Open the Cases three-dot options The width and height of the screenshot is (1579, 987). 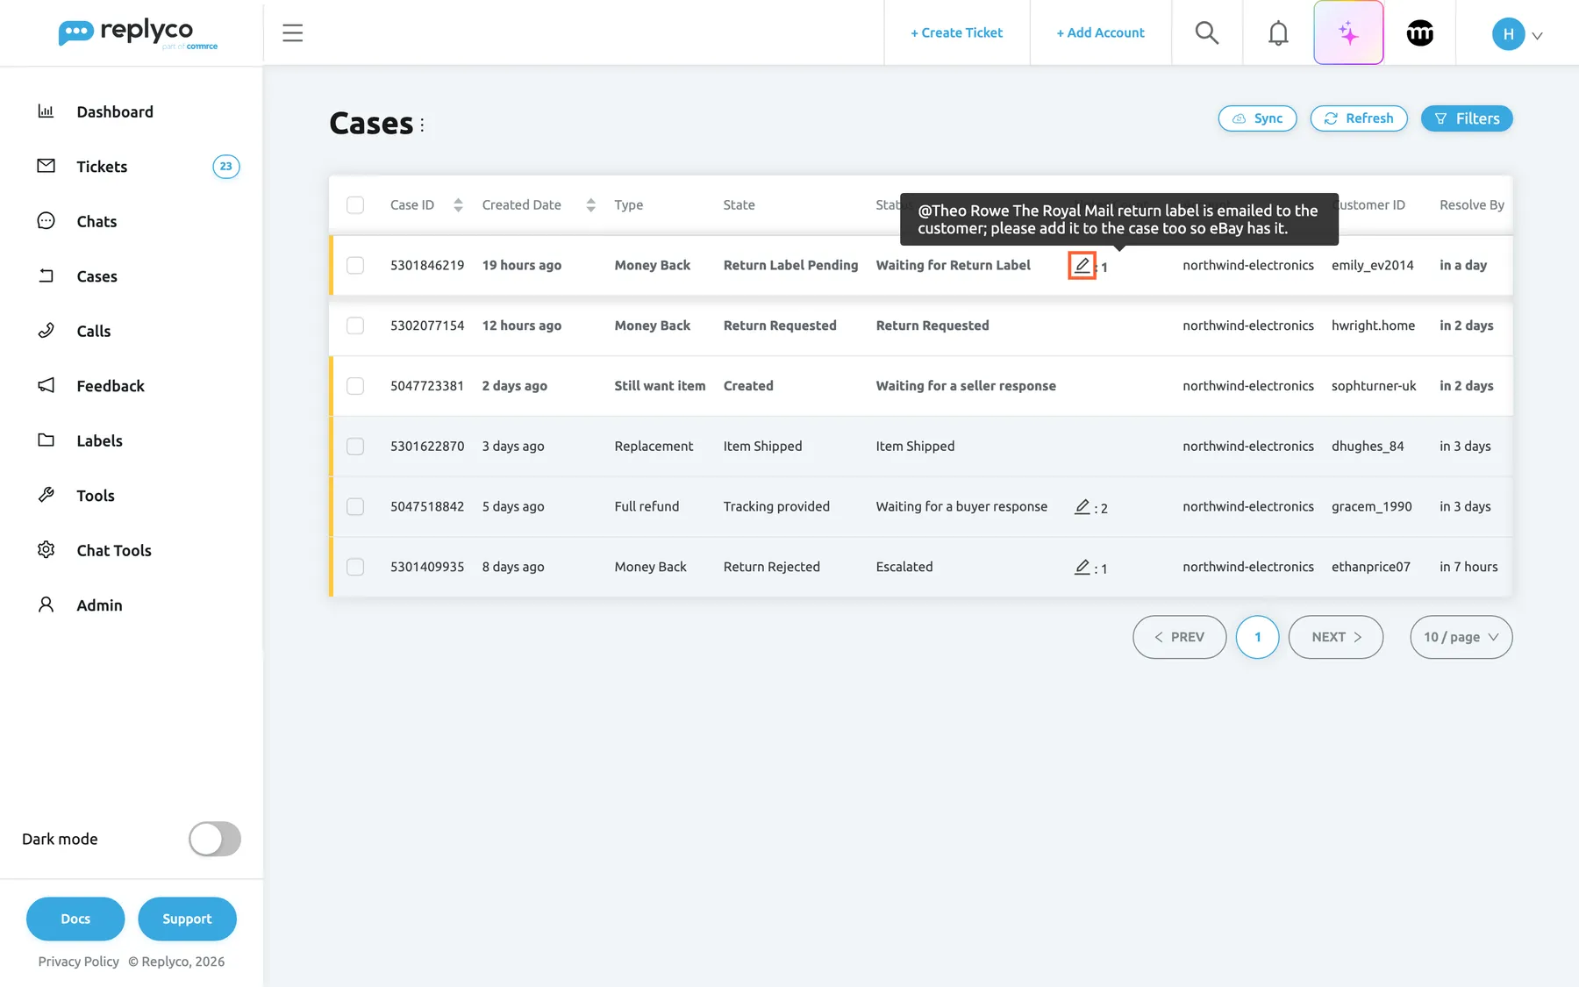click(x=422, y=125)
